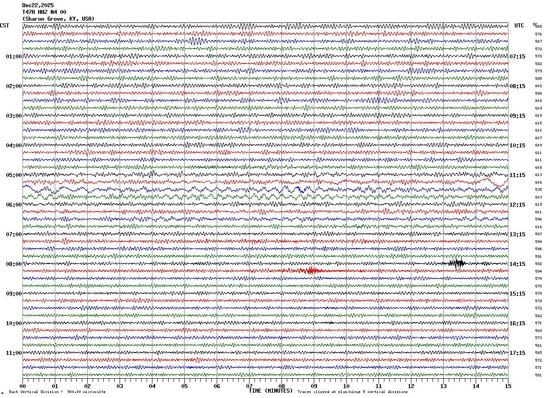Click the 07:15 UTC time label
Image resolution: width=544 pixels, height=398 pixels.
[517, 57]
